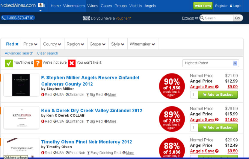Click the 90% would buy again badge
The width and height of the screenshot is (249, 159).
172,86
